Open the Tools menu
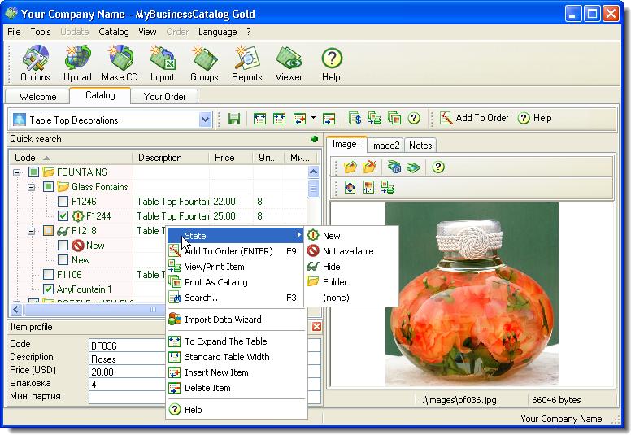The height and width of the screenshot is (435, 631). [x=41, y=32]
